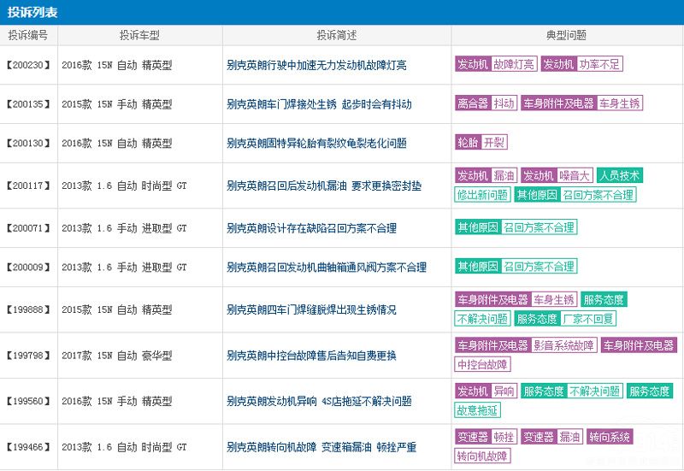Click 其他原因 召回方案不合理 tag in row 200009
This screenshot has height=471, width=684.
[516, 266]
